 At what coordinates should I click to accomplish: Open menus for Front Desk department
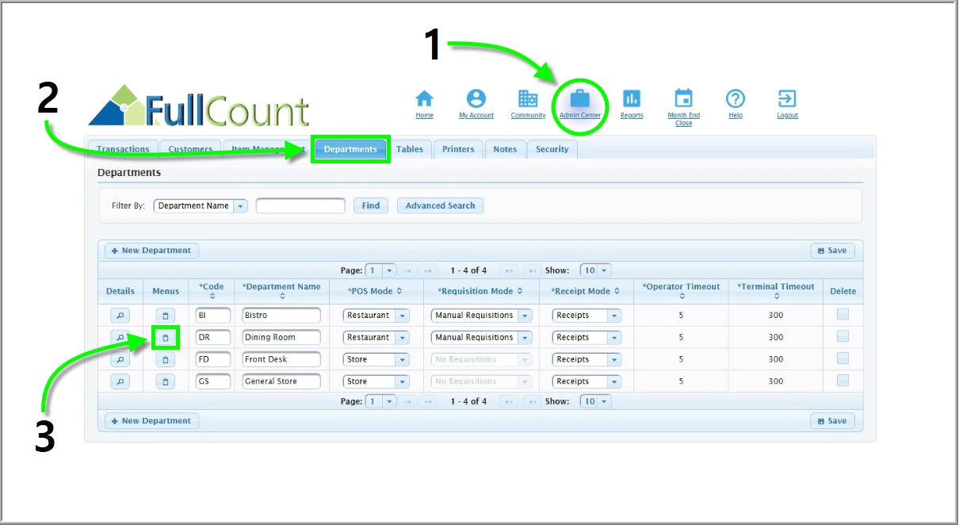[x=165, y=359]
